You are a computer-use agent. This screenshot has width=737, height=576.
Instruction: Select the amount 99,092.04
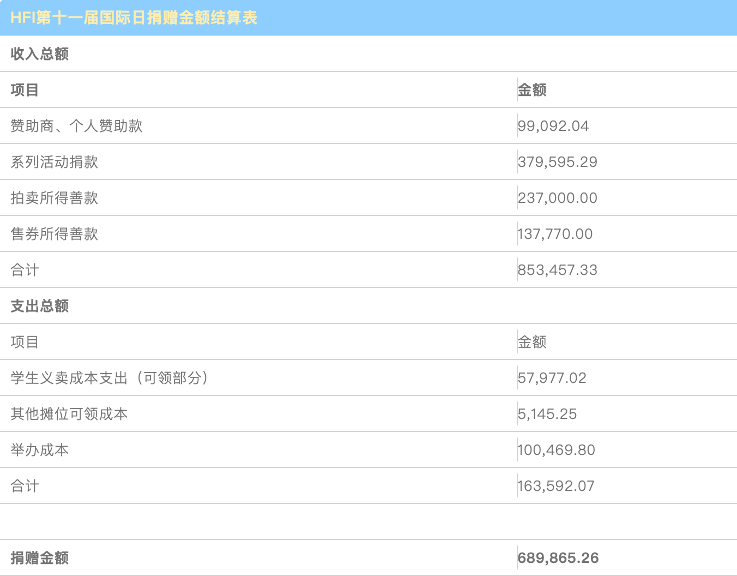point(553,126)
